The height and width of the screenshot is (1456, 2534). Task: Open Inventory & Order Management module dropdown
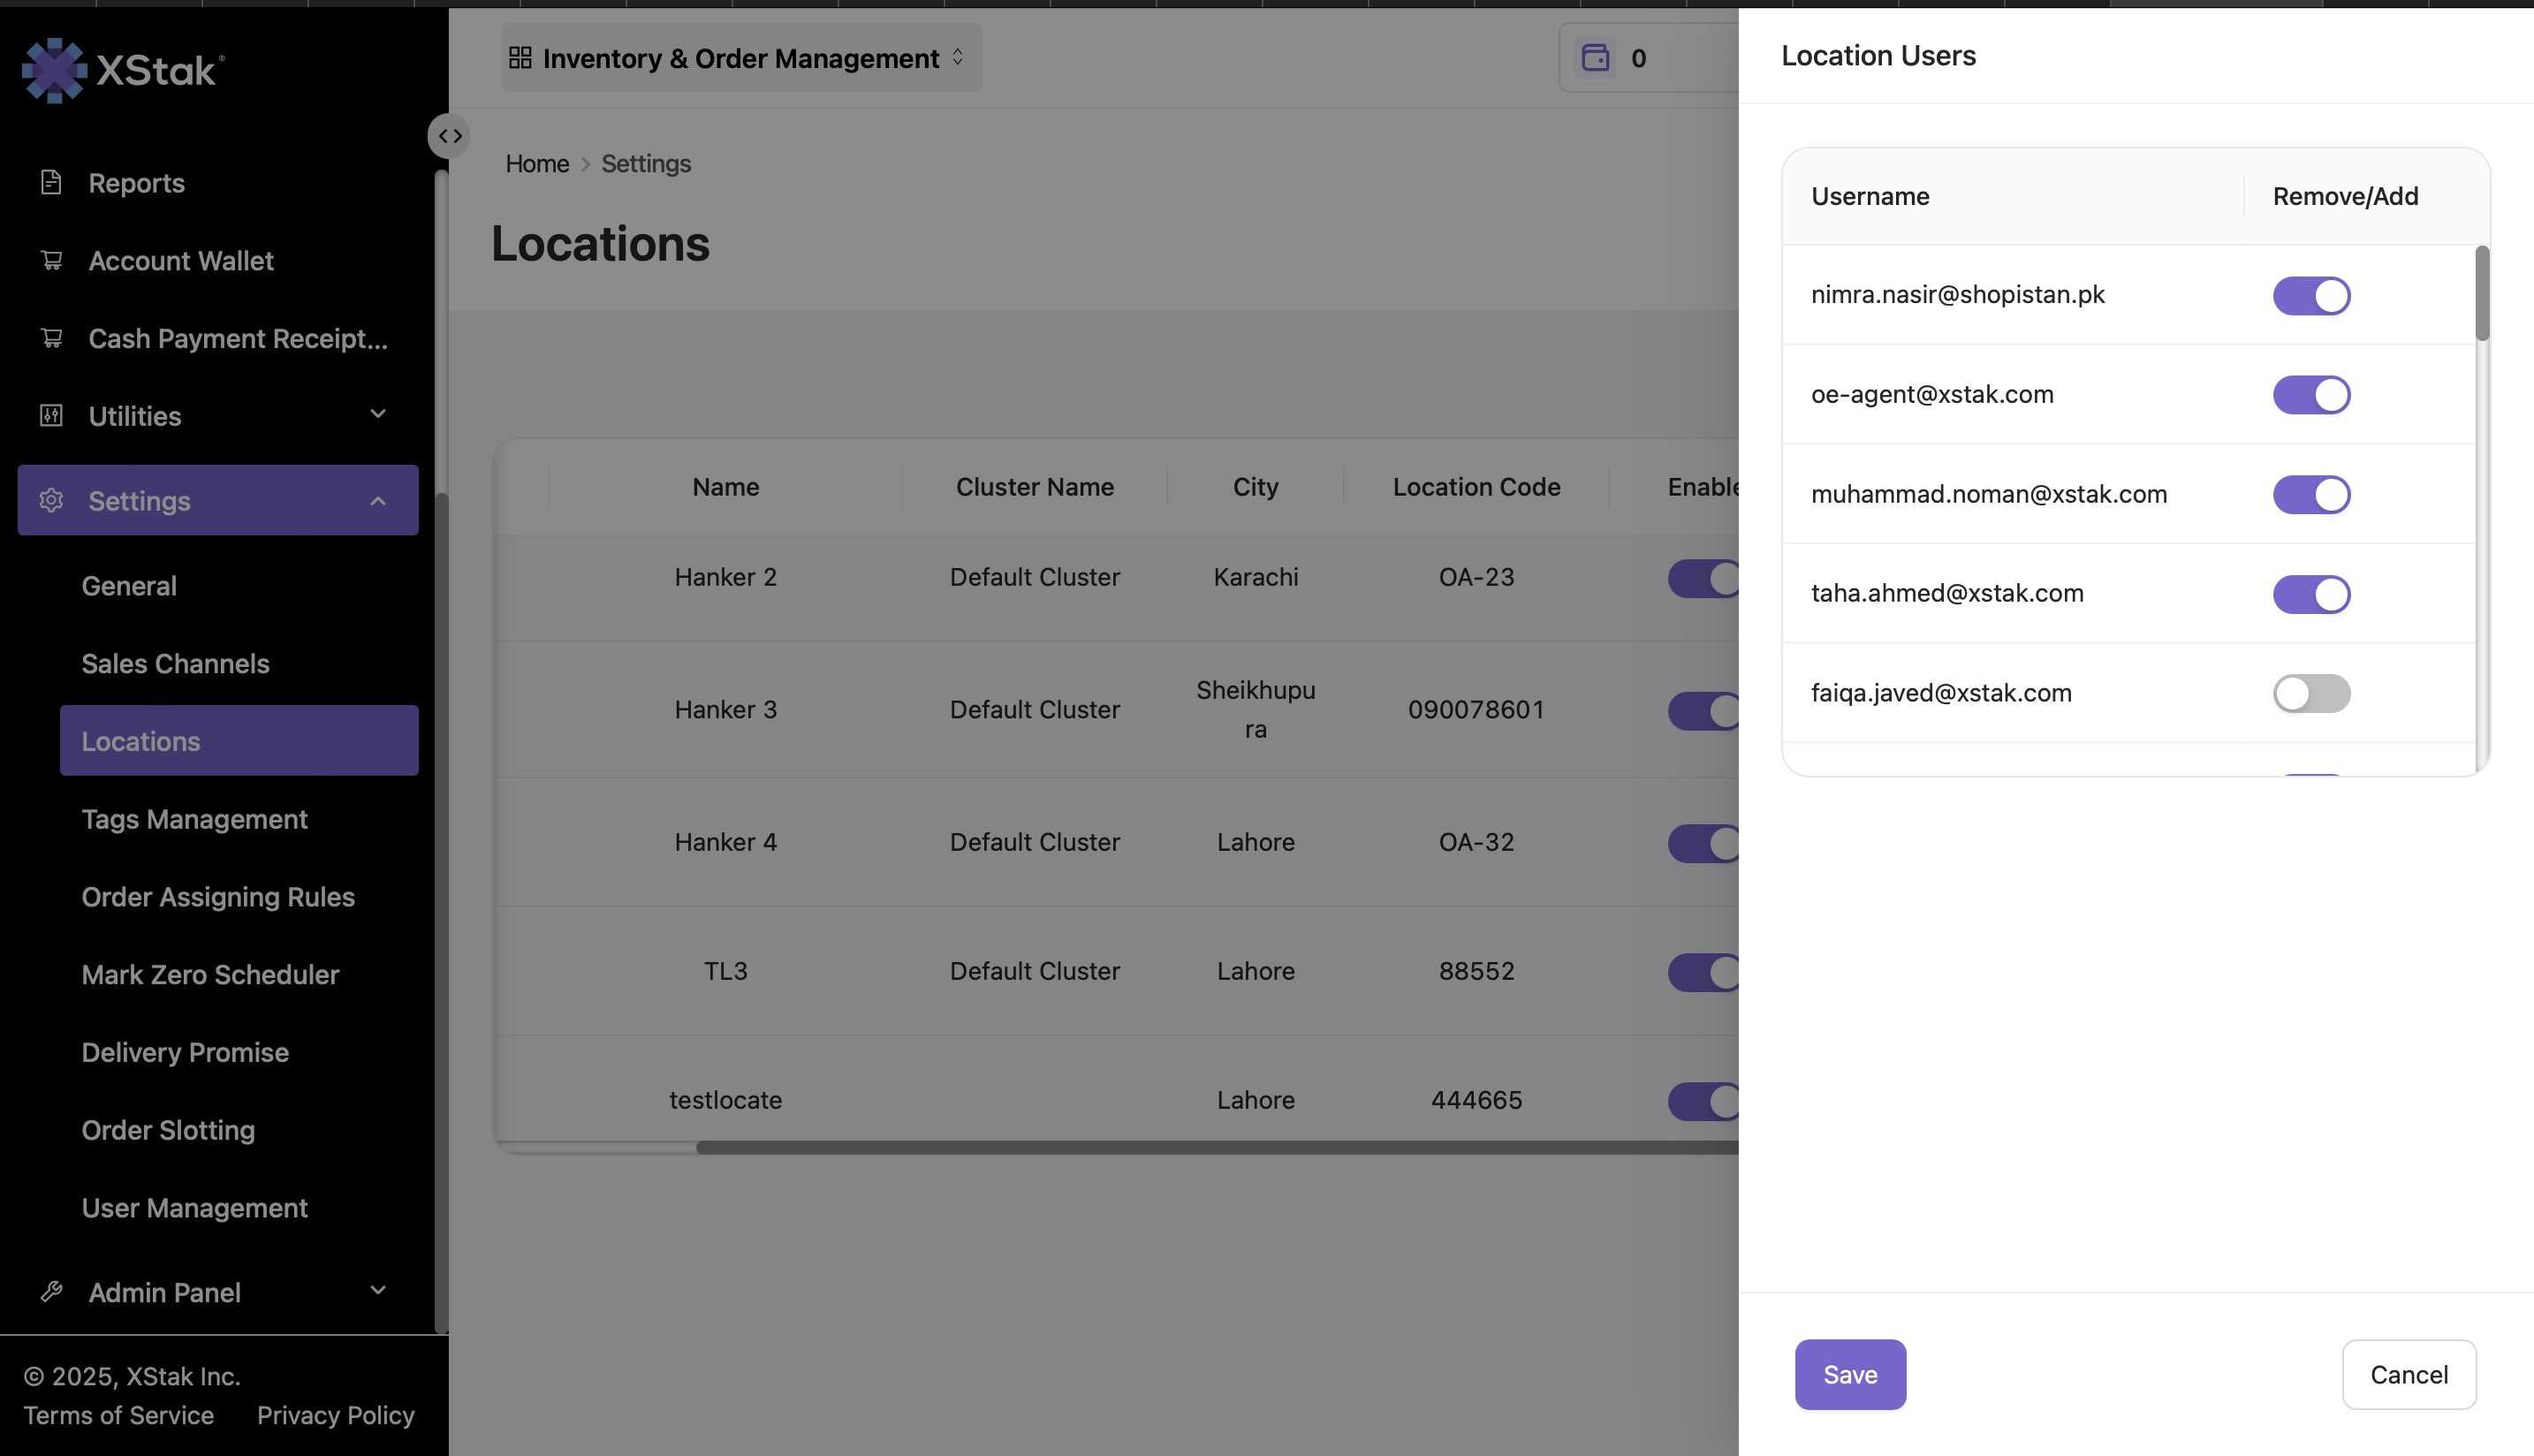[741, 58]
